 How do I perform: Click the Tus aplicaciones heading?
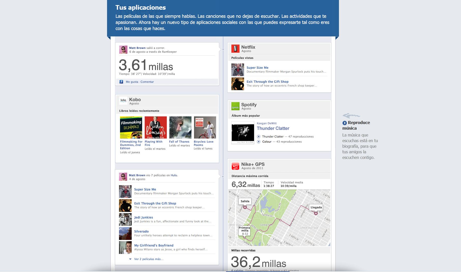(141, 8)
